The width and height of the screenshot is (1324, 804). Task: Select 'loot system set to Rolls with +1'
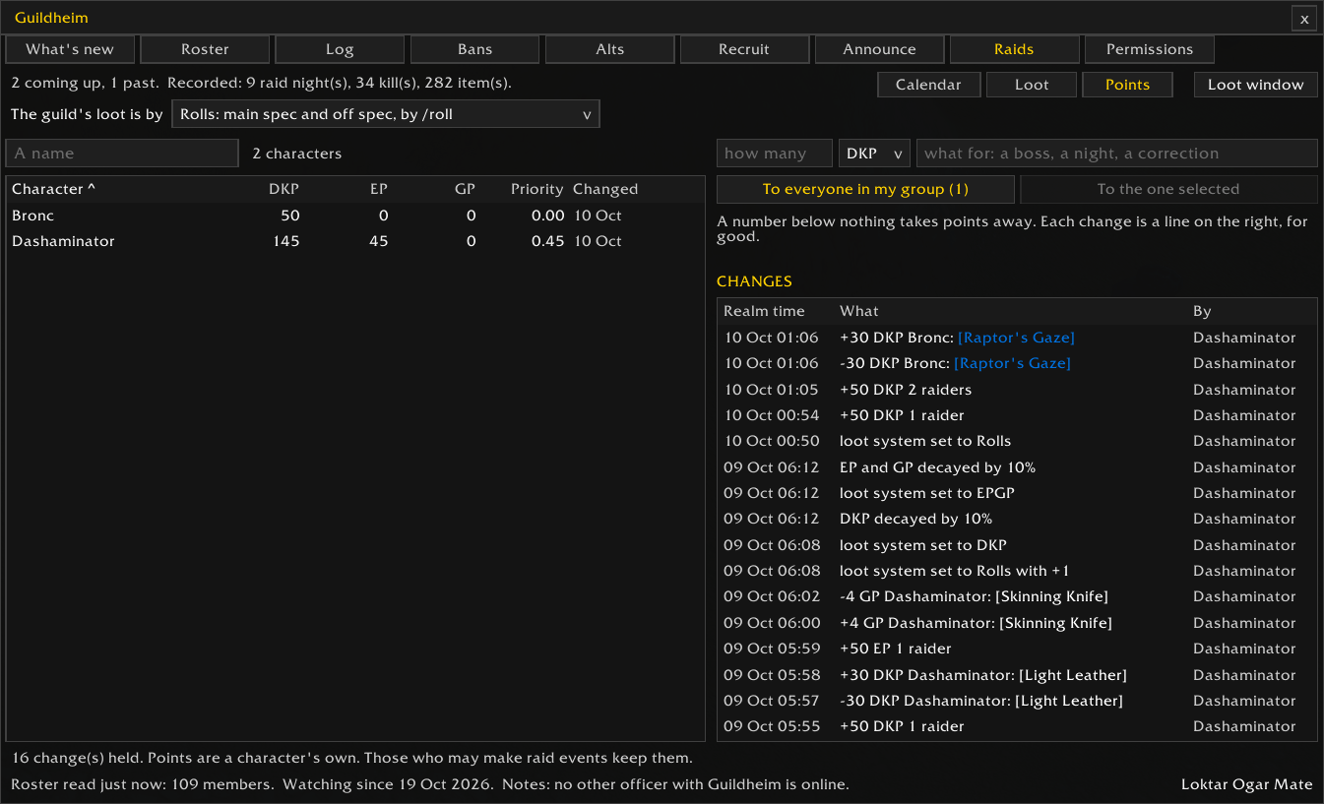pos(1017,571)
